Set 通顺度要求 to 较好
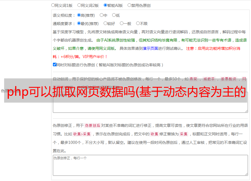Image resolution: width=251 pixels, height=181 pixels. (105, 23)
